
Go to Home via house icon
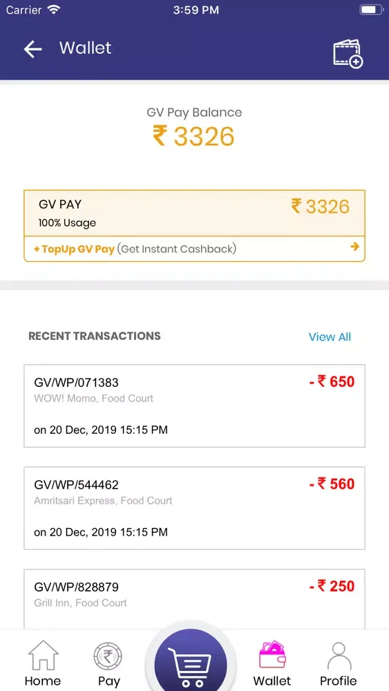43,655
